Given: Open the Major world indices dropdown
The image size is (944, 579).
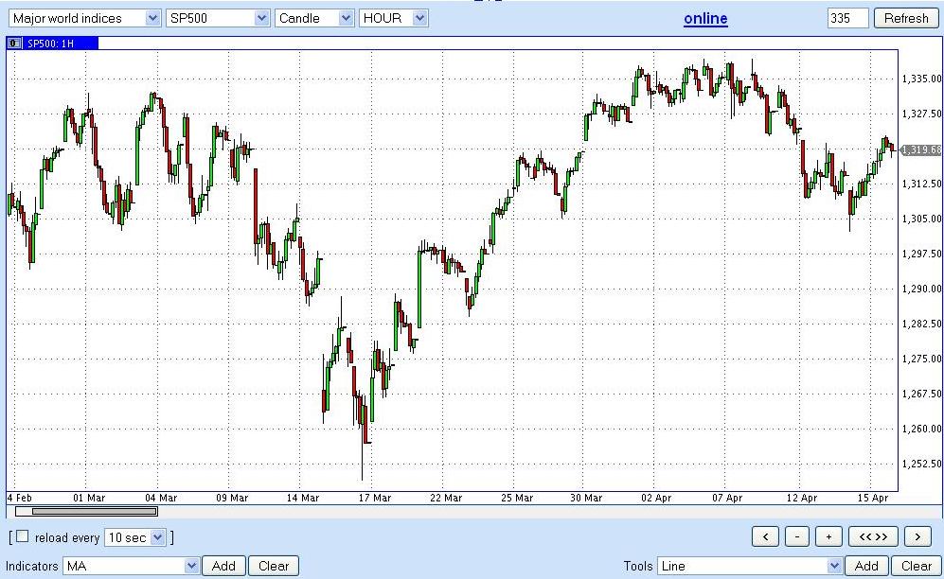Looking at the screenshot, I should coord(84,18).
